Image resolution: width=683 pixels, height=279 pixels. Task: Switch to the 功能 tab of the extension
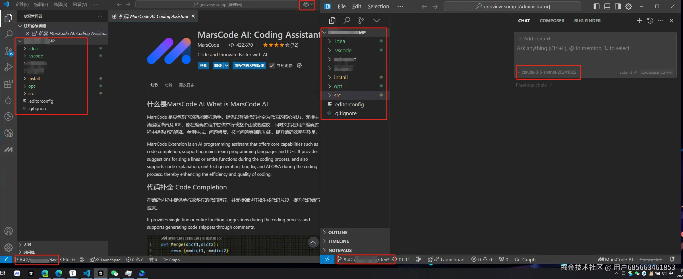click(x=169, y=85)
